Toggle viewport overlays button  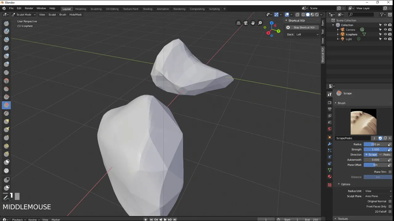[287, 14]
